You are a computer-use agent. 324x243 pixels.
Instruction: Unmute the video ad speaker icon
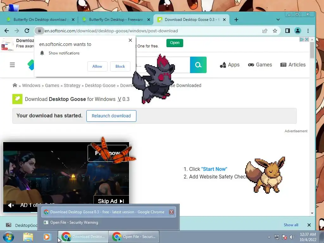[11, 205]
